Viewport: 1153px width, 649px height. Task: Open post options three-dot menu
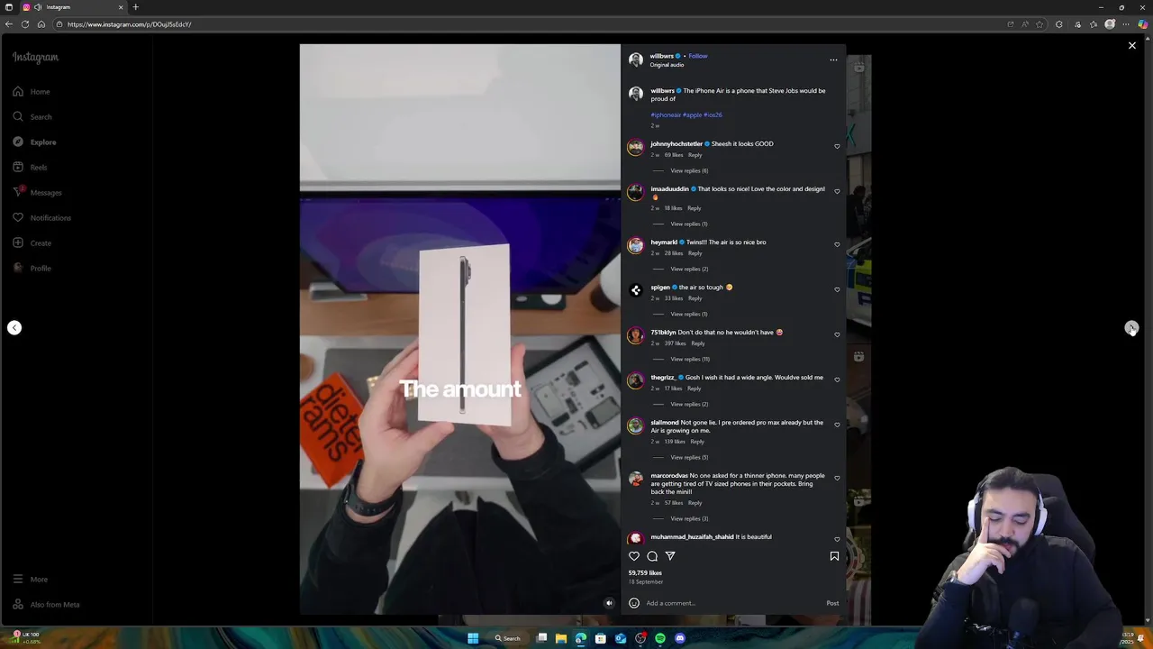pyautogui.click(x=833, y=60)
